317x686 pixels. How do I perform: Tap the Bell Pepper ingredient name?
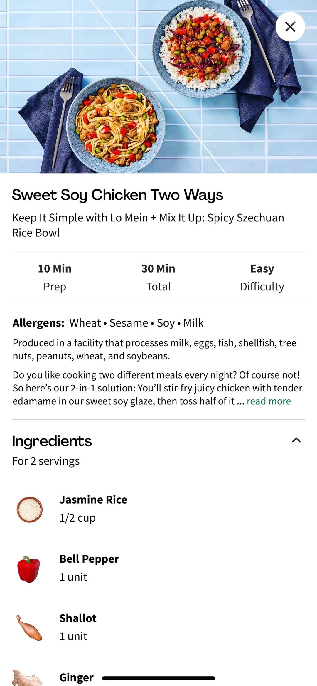click(x=89, y=559)
